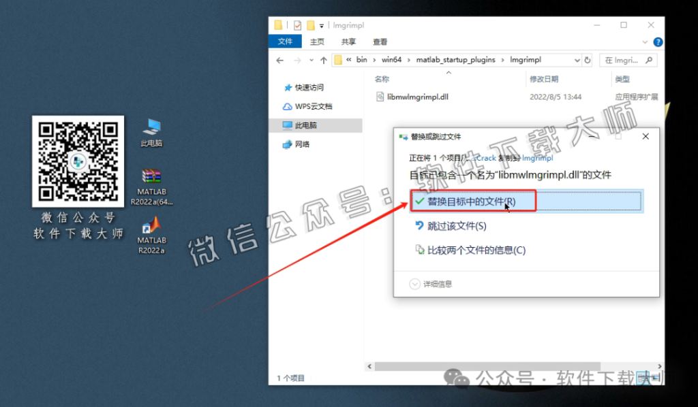Click the back navigation arrow
Image resolution: width=698 pixels, height=407 pixels.
(280, 60)
